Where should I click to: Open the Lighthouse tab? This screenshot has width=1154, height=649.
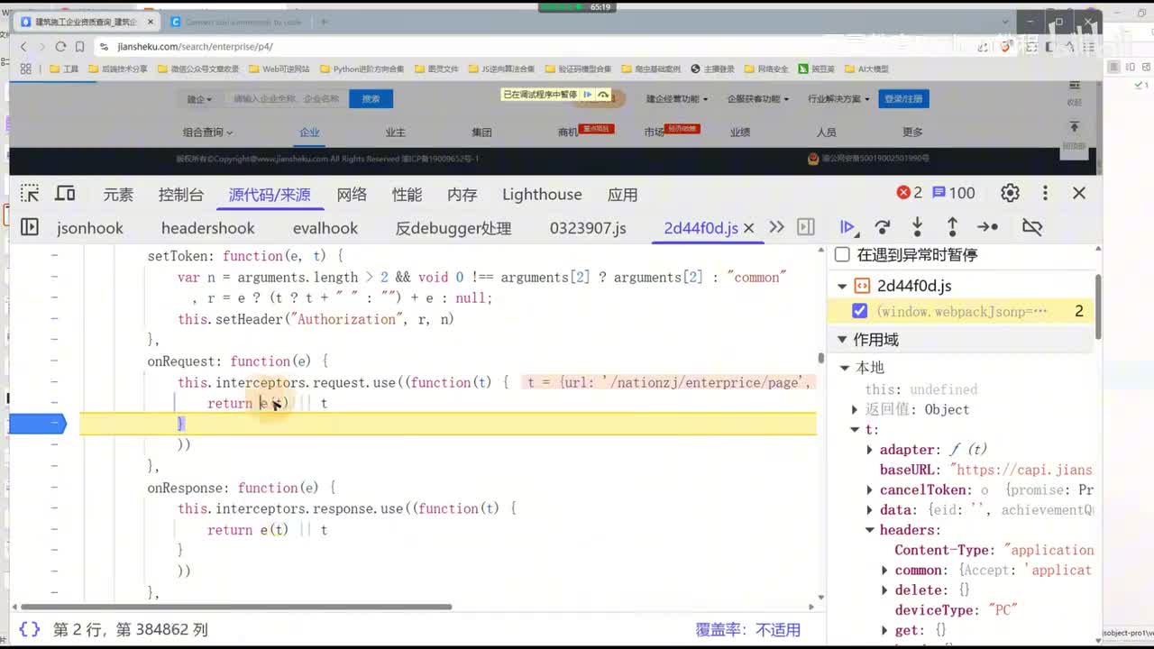pos(542,195)
